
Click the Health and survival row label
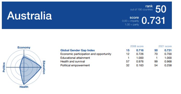tap(73, 61)
